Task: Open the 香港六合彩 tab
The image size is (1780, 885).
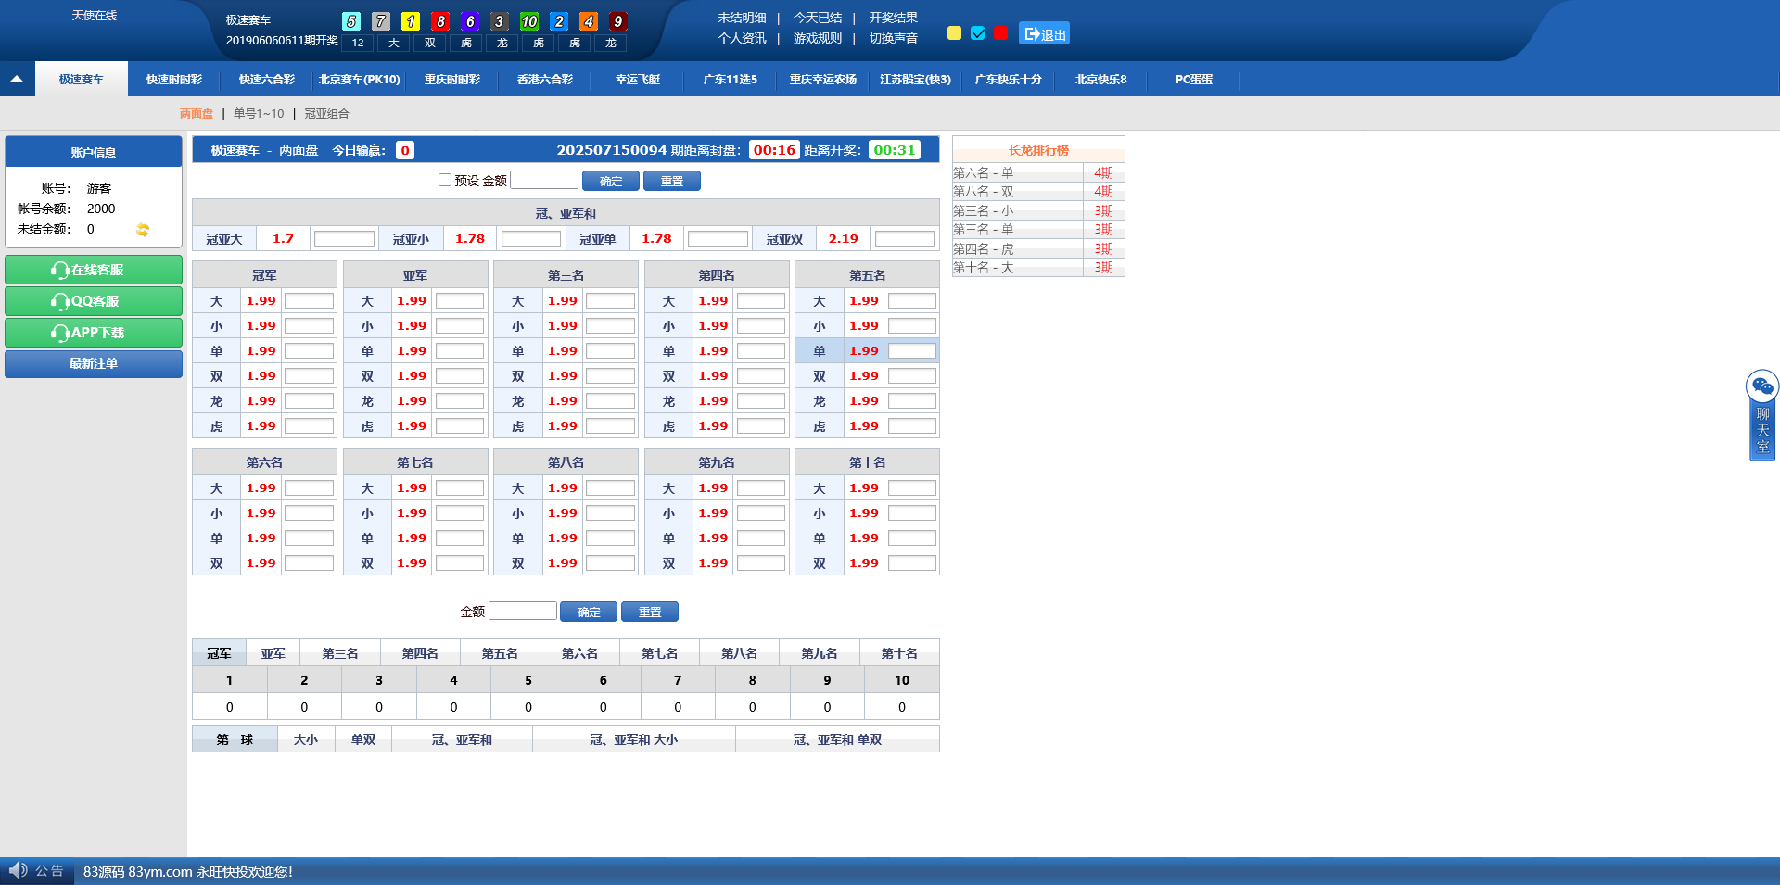Action: click(545, 80)
